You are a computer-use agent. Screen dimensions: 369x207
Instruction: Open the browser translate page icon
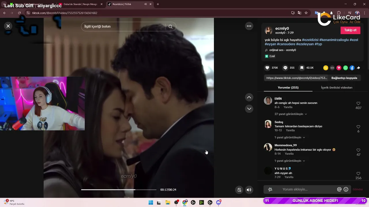click(300, 13)
